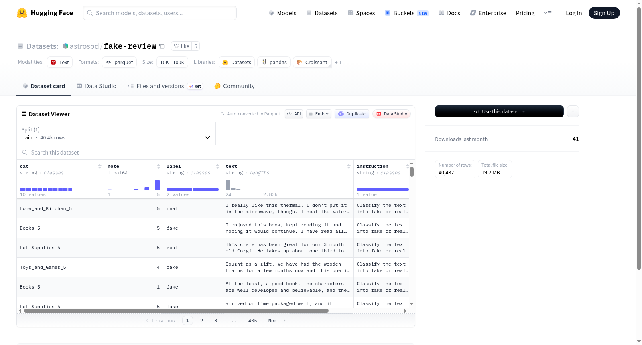The image size is (642, 345).
Task: Sort the instruction column with its sort icon
Action: [x=407, y=166]
